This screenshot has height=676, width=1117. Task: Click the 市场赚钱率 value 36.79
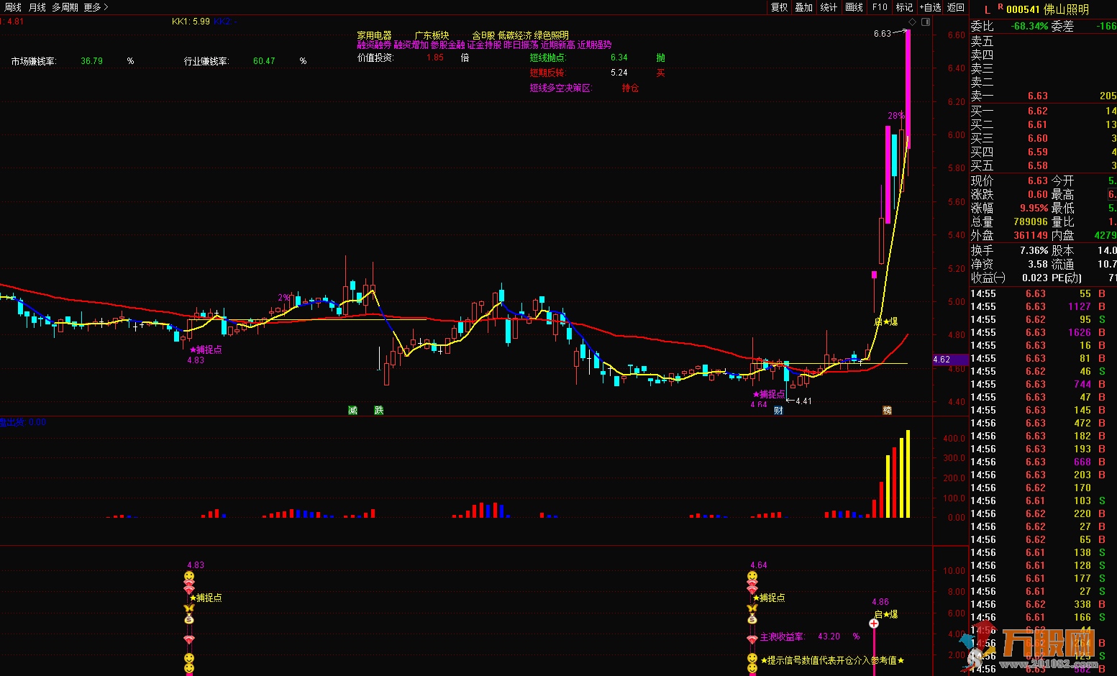pyautogui.click(x=91, y=61)
